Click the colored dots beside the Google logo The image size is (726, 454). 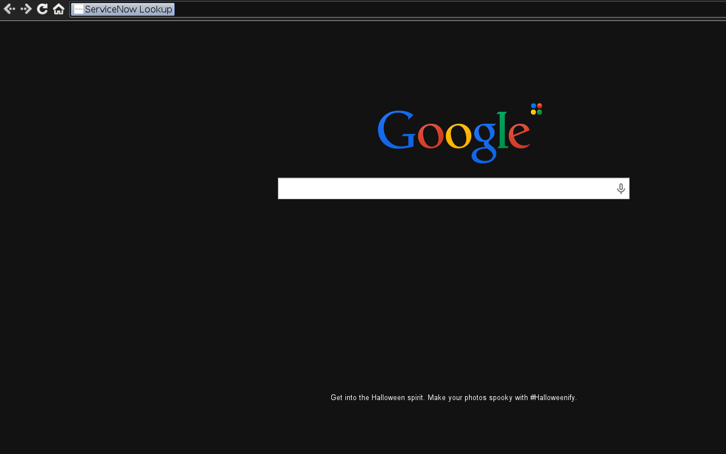[537, 109]
